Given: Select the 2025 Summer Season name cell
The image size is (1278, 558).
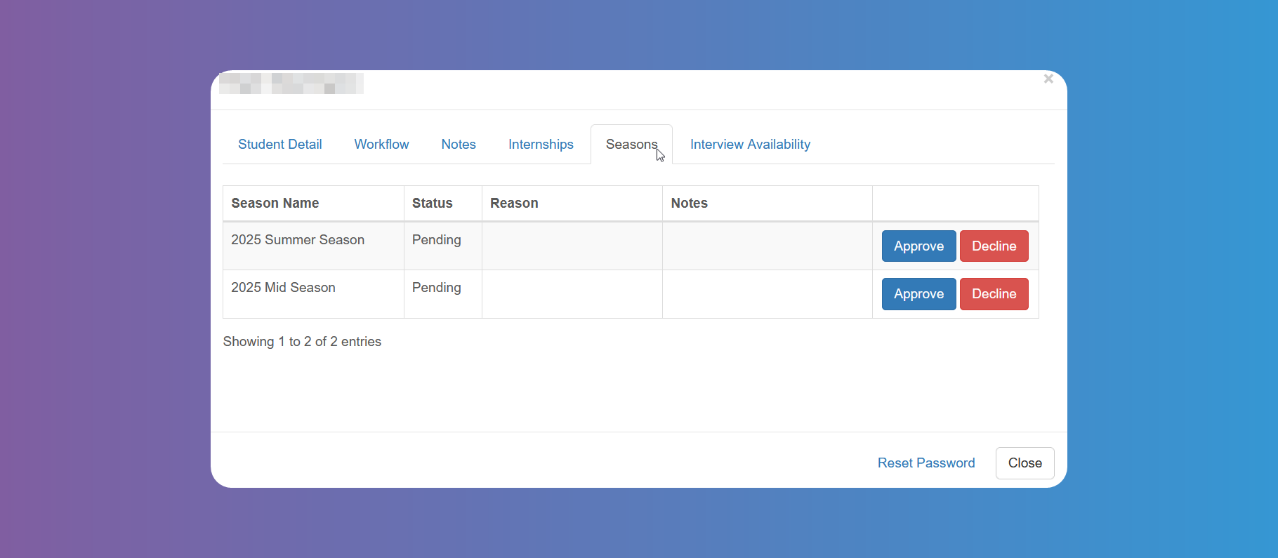Looking at the screenshot, I should pyautogui.click(x=298, y=240).
